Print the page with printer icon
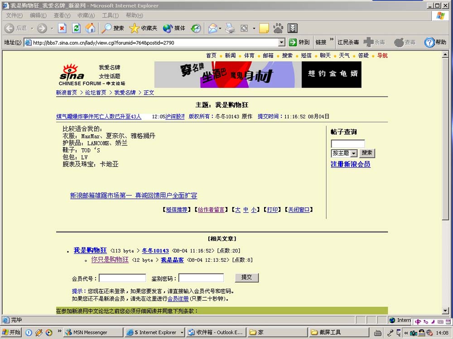This screenshot has height=339, width=453. coord(230,28)
